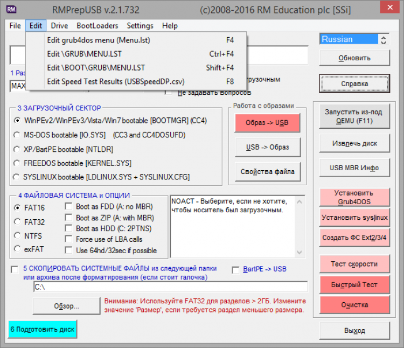Click Запустить из-под QEMU (F11) button
The width and height of the screenshot is (404, 348).
(354, 116)
